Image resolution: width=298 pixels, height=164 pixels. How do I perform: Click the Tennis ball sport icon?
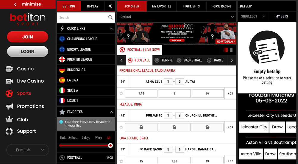(x=157, y=60)
